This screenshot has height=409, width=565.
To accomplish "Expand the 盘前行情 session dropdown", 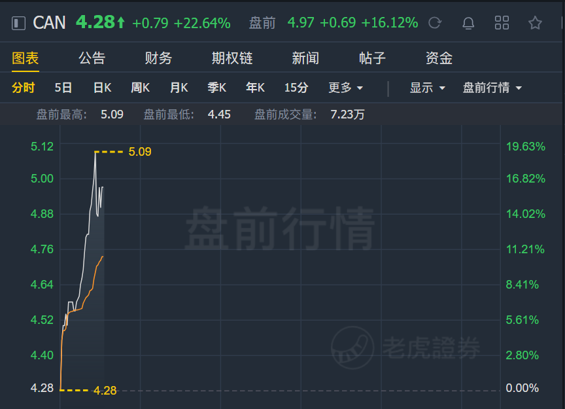I will click(x=492, y=88).
